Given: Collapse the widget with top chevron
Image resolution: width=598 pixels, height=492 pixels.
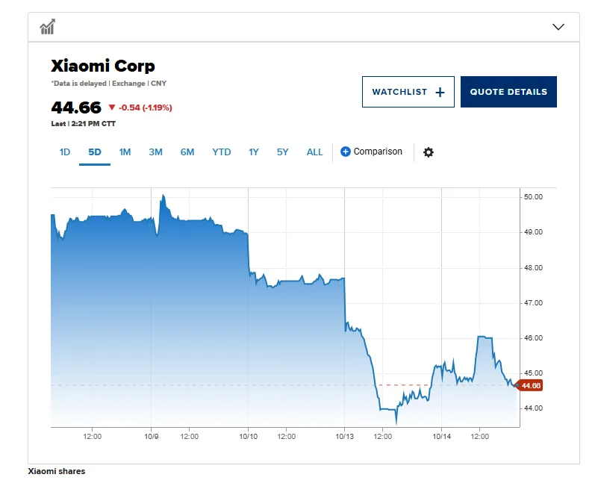Looking at the screenshot, I should tap(558, 27).
